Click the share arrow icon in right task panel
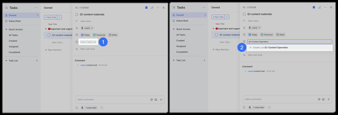Viewport: 338px width, 115px height. [320, 8]
